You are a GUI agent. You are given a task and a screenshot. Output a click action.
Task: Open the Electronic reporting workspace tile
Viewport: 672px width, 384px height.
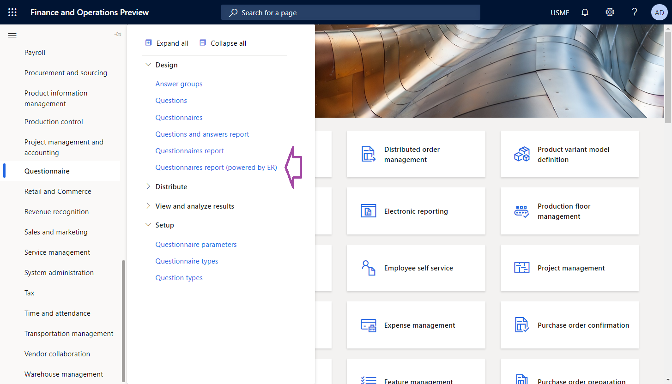click(x=416, y=211)
